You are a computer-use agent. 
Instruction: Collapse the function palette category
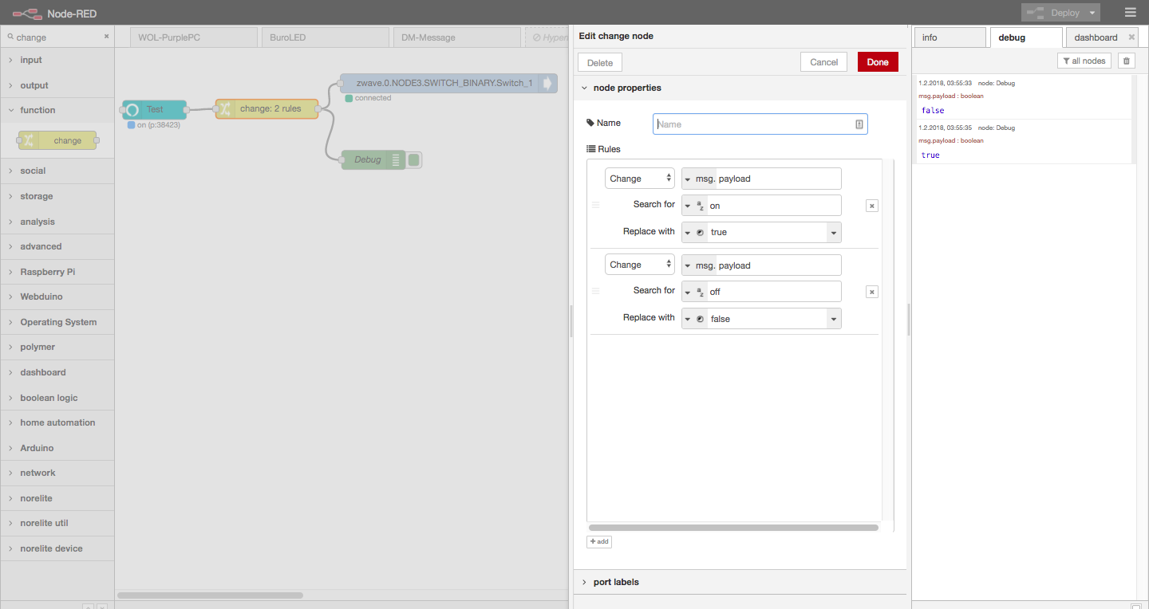(x=57, y=110)
